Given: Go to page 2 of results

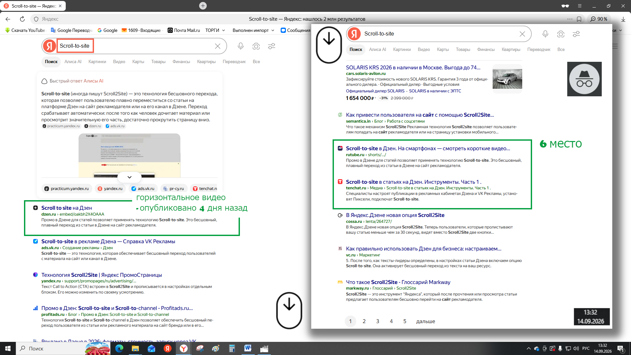Looking at the screenshot, I should [364, 321].
